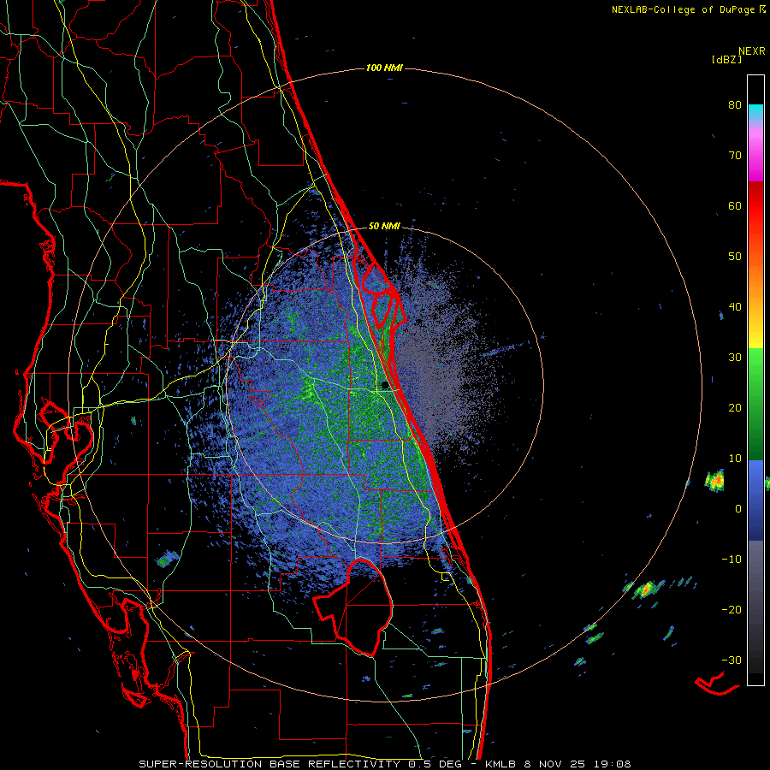
Task: Click the 'SUPER-RESOLUTION BASE REFLECTIVITY 0.5 DEG' caption
Action: click(300, 764)
